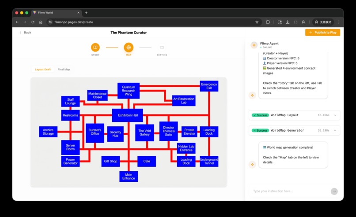356x217 pixels.
Task: Expand the WorldMap Generator result
Action: point(335,131)
